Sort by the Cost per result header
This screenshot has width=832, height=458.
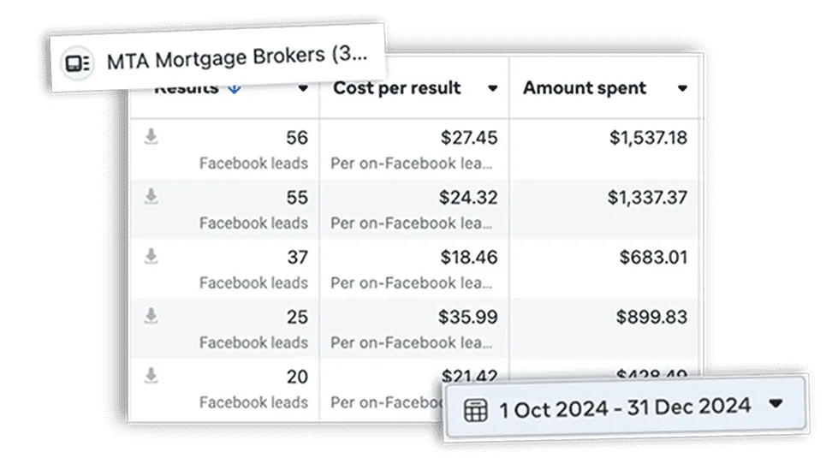click(397, 88)
